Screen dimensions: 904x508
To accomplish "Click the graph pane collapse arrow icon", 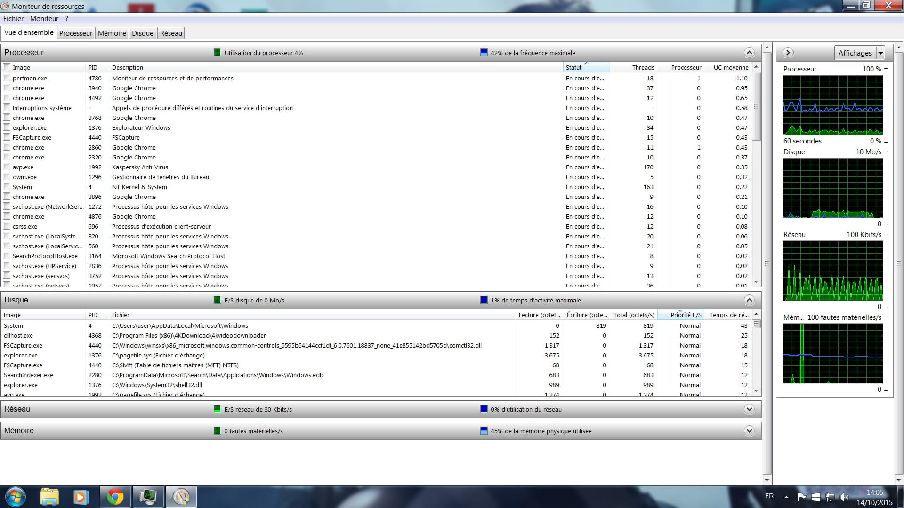I will tap(788, 53).
